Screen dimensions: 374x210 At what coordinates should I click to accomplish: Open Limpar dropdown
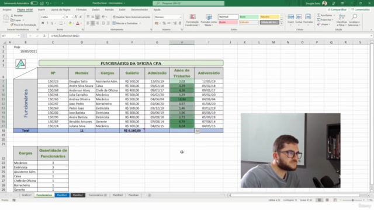324,24
